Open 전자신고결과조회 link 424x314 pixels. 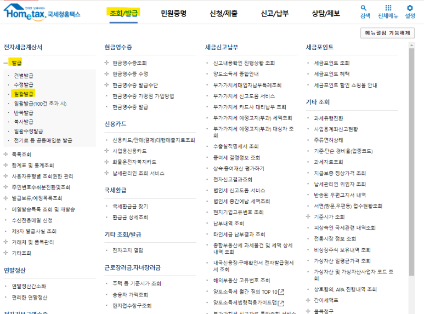[233, 179]
